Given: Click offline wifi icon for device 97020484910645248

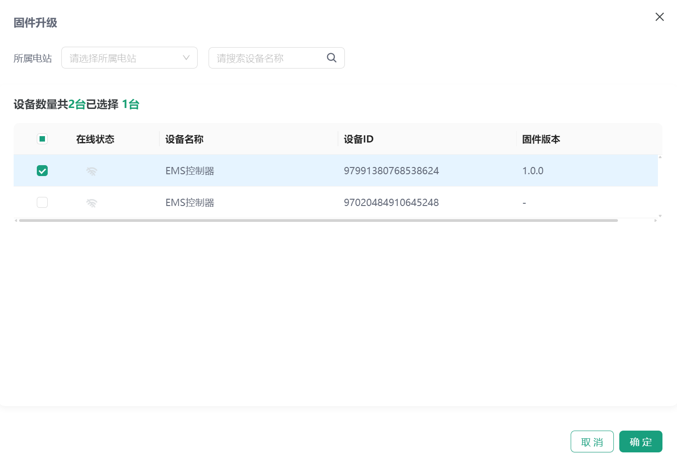Looking at the screenshot, I should (92, 203).
